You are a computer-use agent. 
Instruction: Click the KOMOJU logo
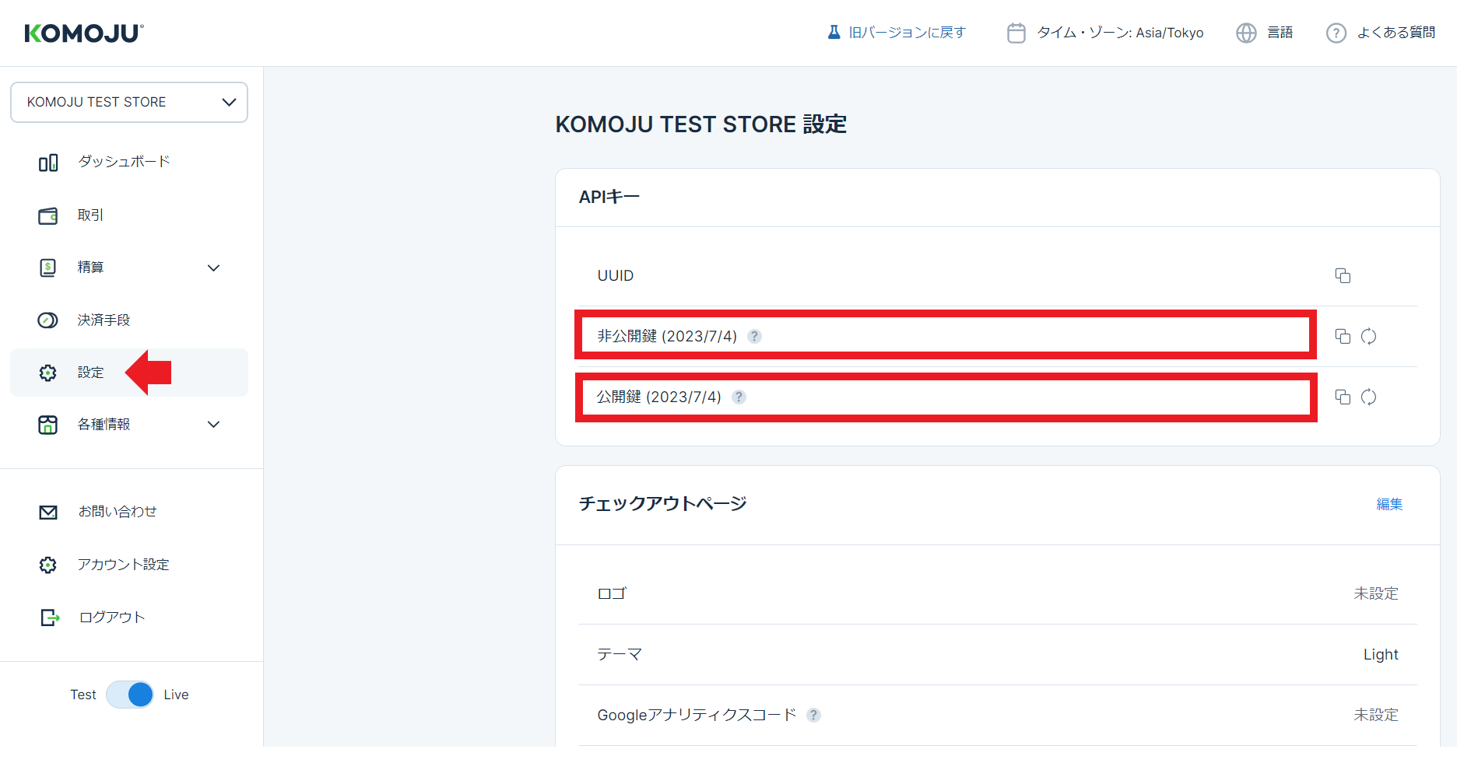[84, 33]
